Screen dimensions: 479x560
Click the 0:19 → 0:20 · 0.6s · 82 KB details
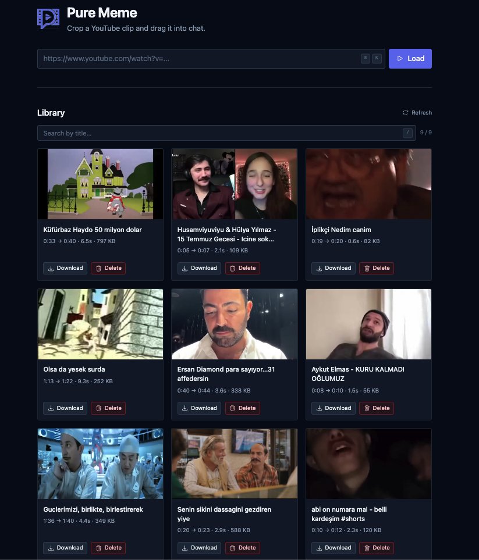[345, 241]
